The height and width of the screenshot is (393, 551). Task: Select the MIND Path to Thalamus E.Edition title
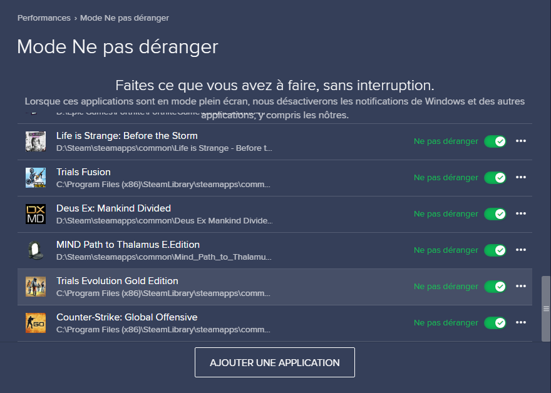tap(128, 245)
